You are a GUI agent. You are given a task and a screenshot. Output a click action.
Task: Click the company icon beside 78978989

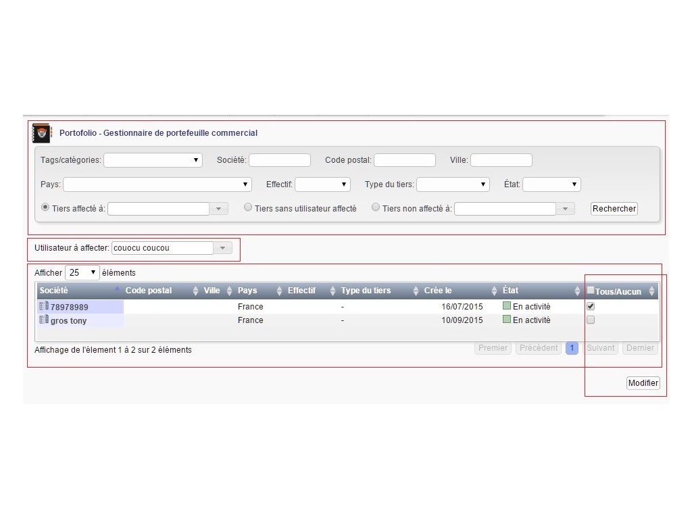(x=44, y=306)
